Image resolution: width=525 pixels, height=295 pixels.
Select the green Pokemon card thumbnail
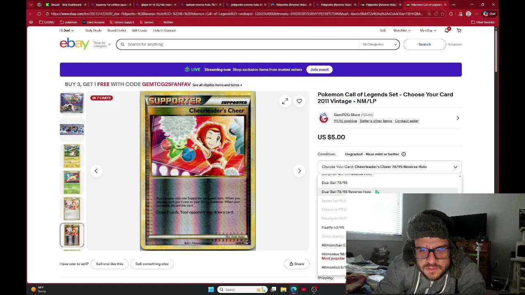pos(72,182)
